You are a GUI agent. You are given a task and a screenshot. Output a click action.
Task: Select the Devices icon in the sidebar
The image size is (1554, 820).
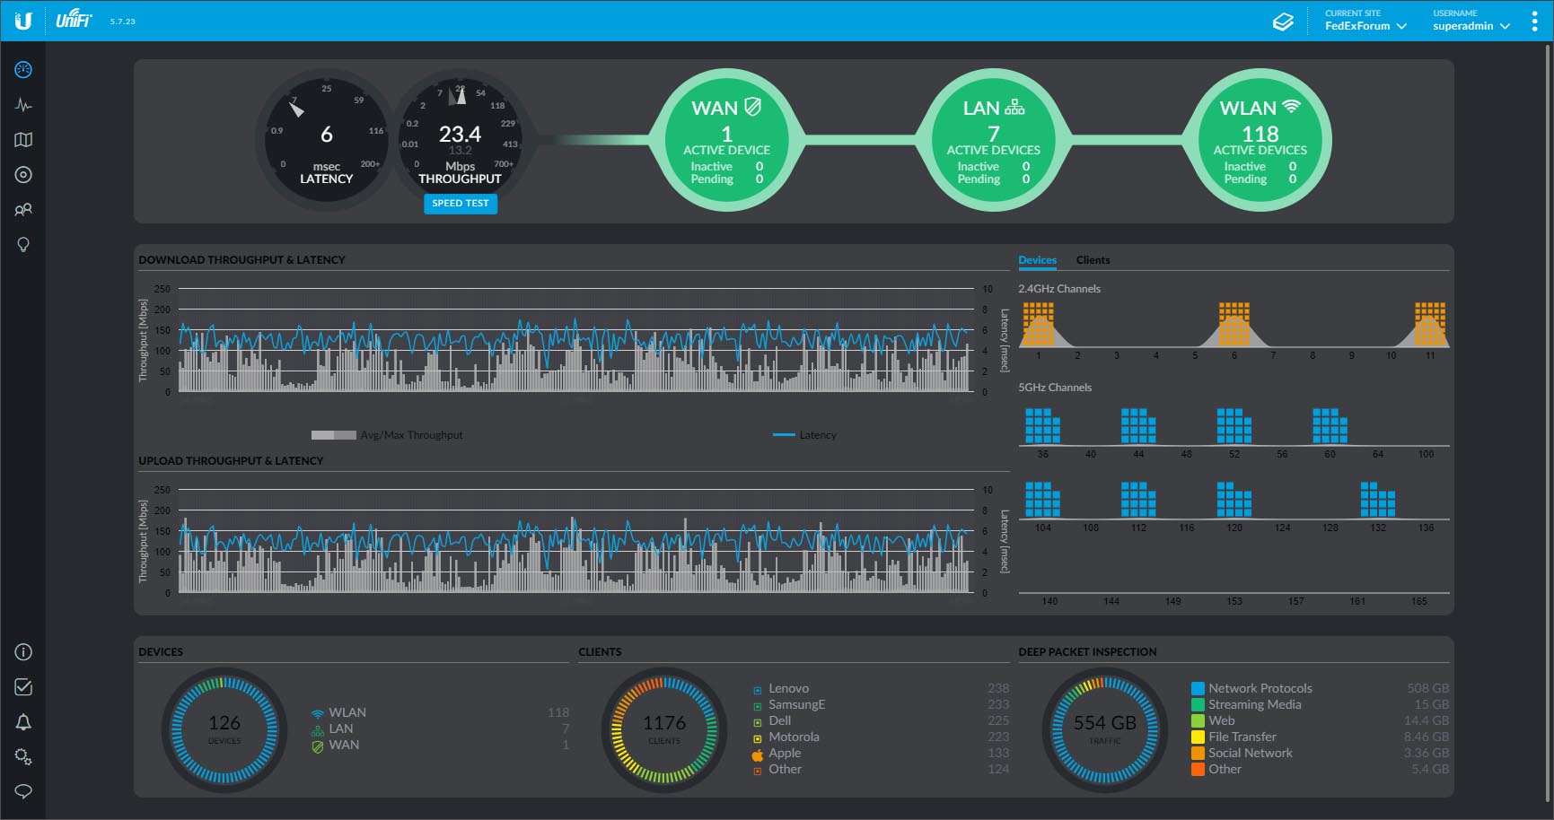pyautogui.click(x=24, y=174)
